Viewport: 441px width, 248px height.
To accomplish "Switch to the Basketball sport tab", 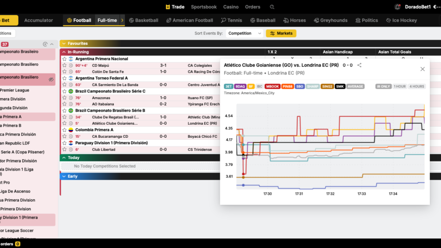I will tap(143, 21).
